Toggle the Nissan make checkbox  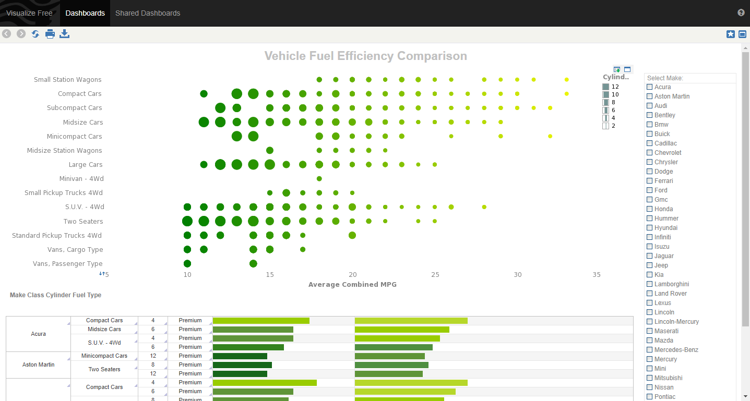click(x=650, y=387)
